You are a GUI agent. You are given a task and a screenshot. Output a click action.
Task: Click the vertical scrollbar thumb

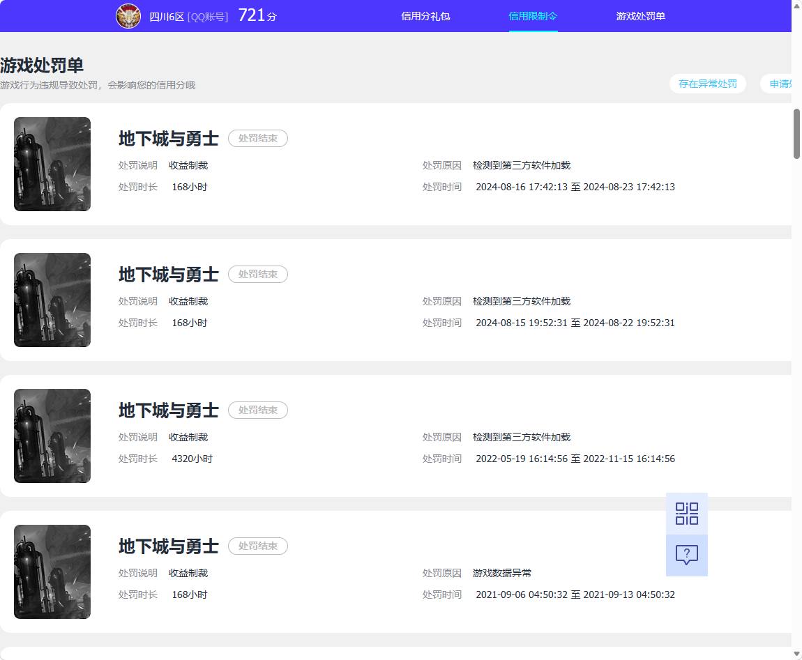[796, 134]
